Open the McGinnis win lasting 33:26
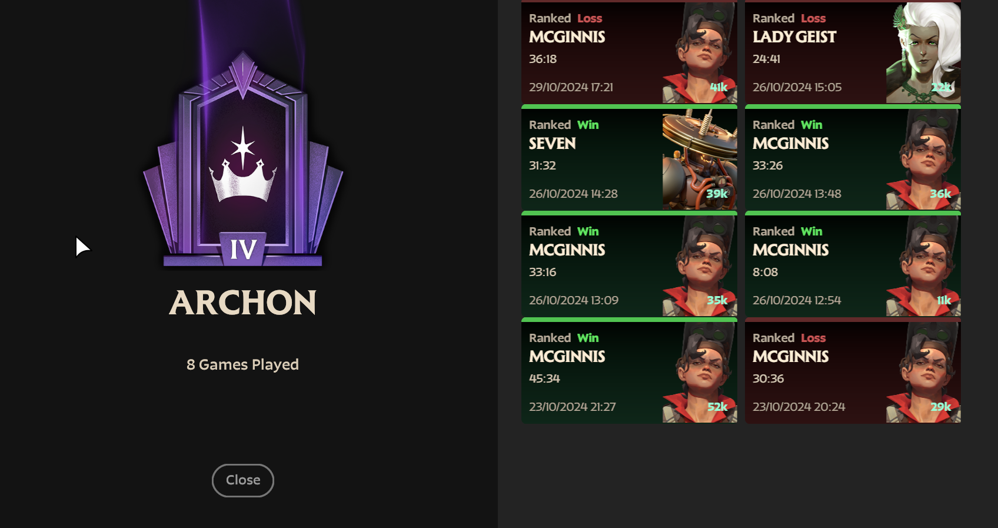 853,158
